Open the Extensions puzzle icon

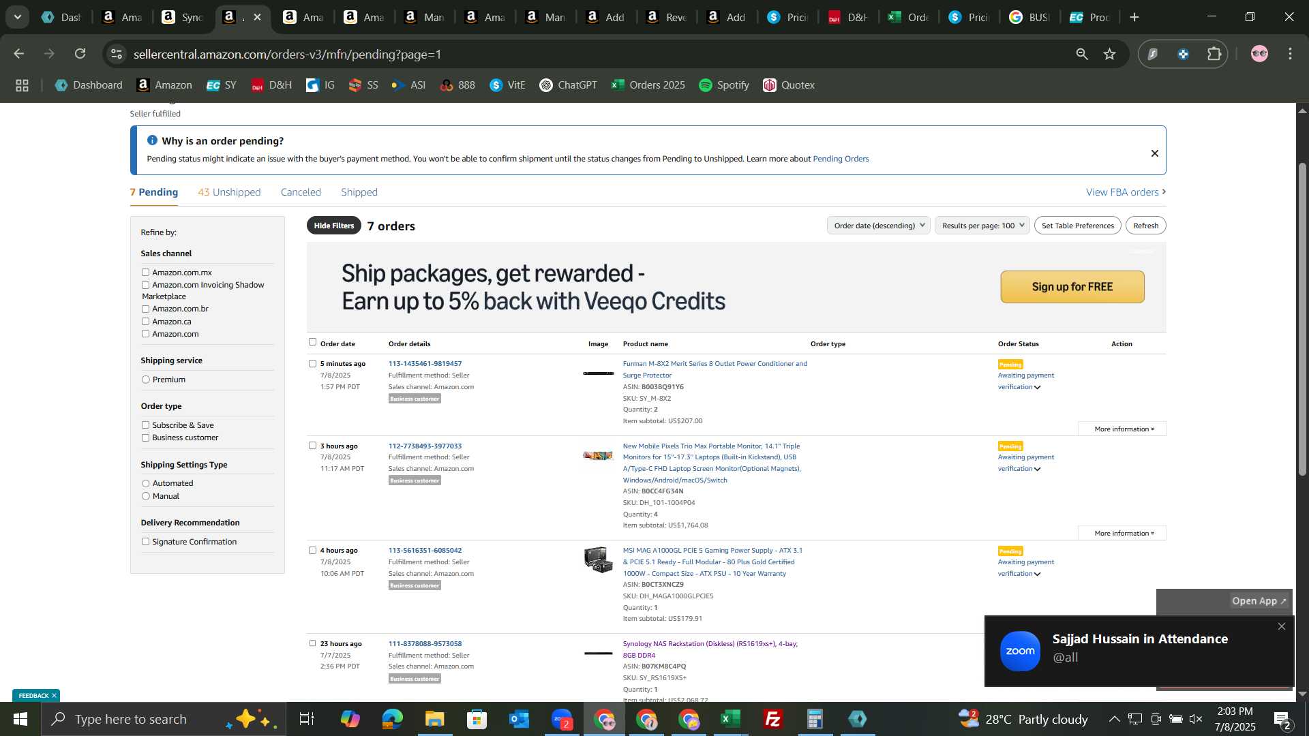coord(1214,54)
